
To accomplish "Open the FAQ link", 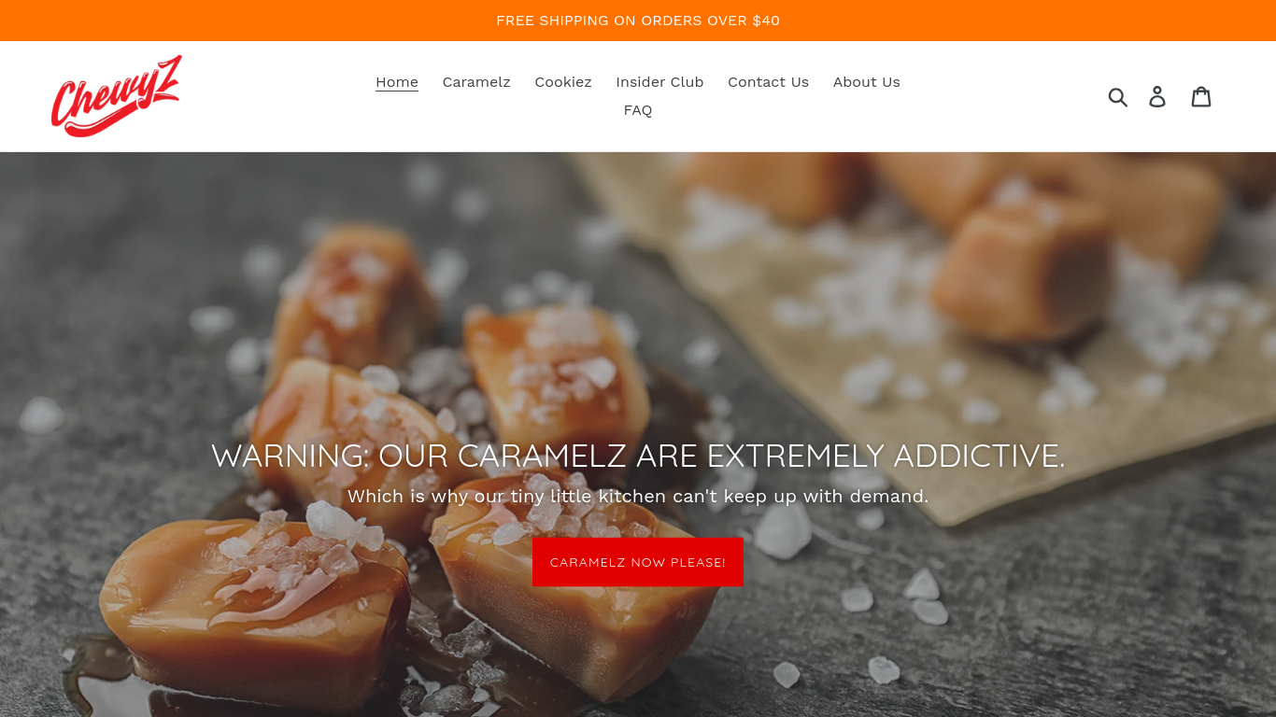I will point(638,110).
